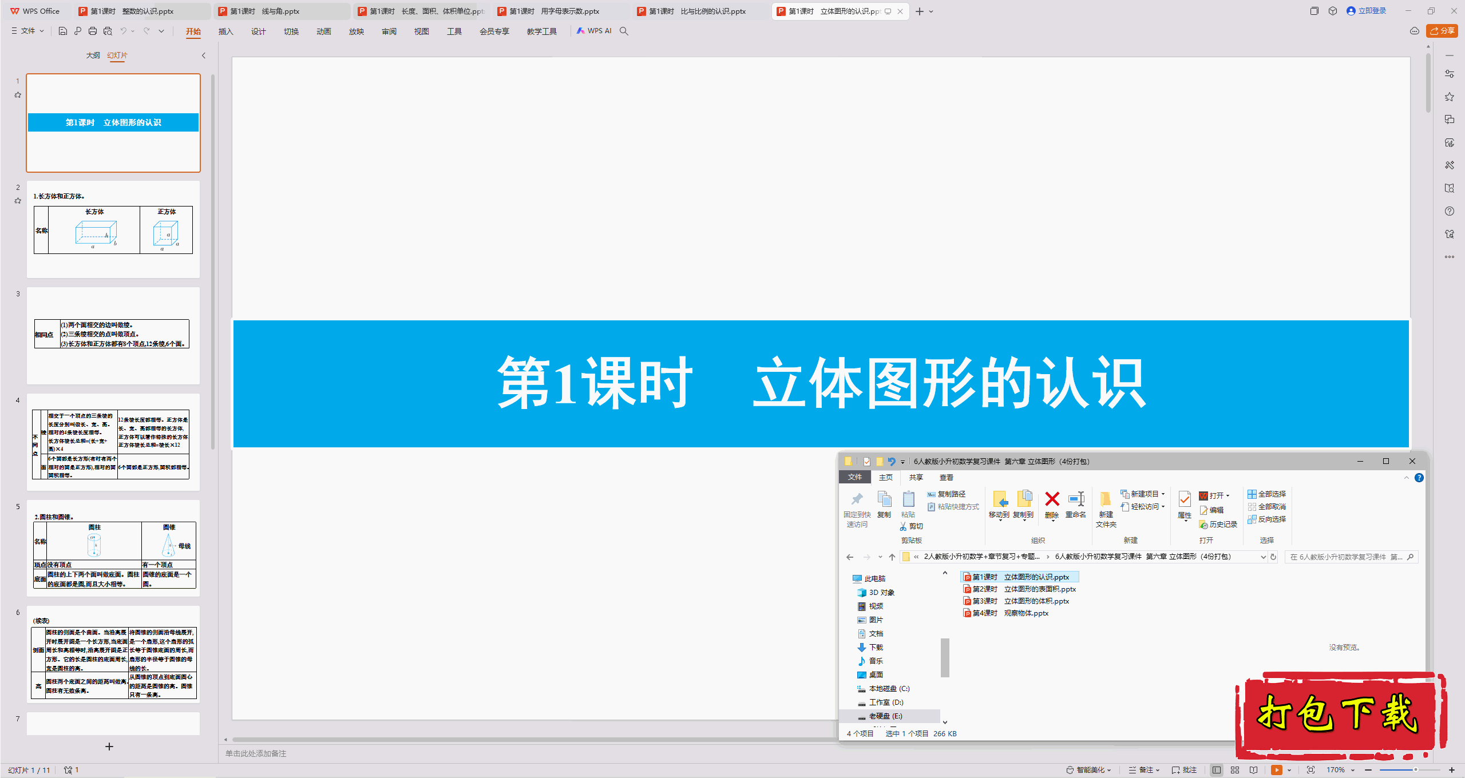Viewport: 1465px width, 778px height.
Task: Expand slideshow options arrow next to play
Action: tap(1289, 770)
